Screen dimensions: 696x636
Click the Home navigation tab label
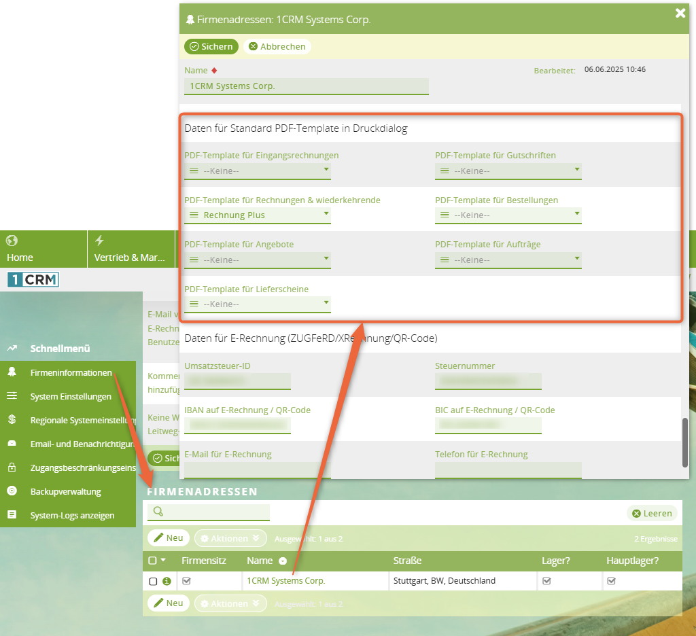pos(20,258)
